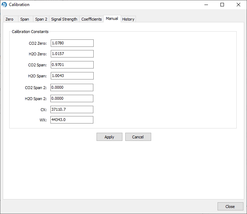Focus the H2O Span 2 input
The width and height of the screenshot is (247, 214).
[x=72, y=99]
